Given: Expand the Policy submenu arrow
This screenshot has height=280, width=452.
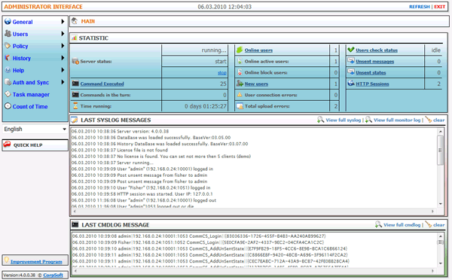Looking at the screenshot, I should 63,46.
